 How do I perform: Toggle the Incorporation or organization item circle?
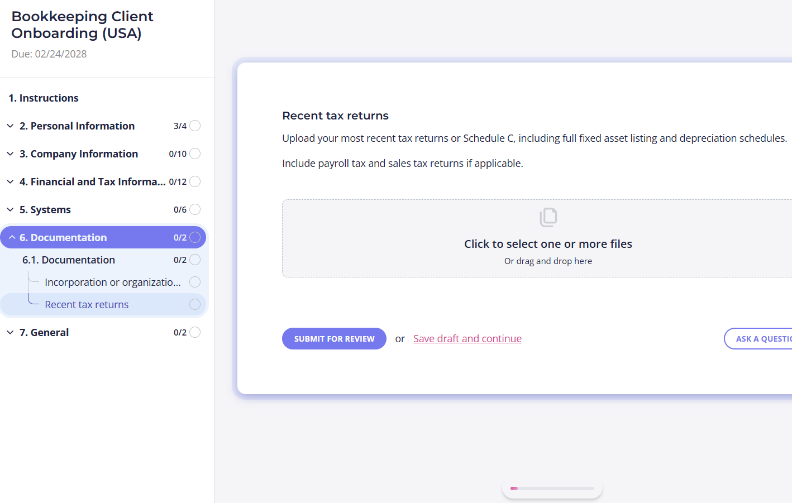click(x=195, y=282)
